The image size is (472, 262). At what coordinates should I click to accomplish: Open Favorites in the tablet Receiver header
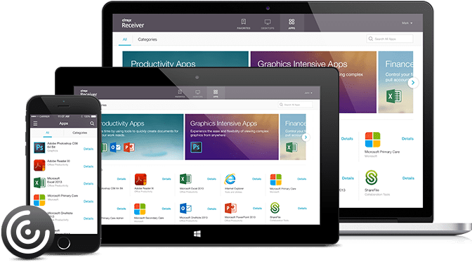click(180, 93)
